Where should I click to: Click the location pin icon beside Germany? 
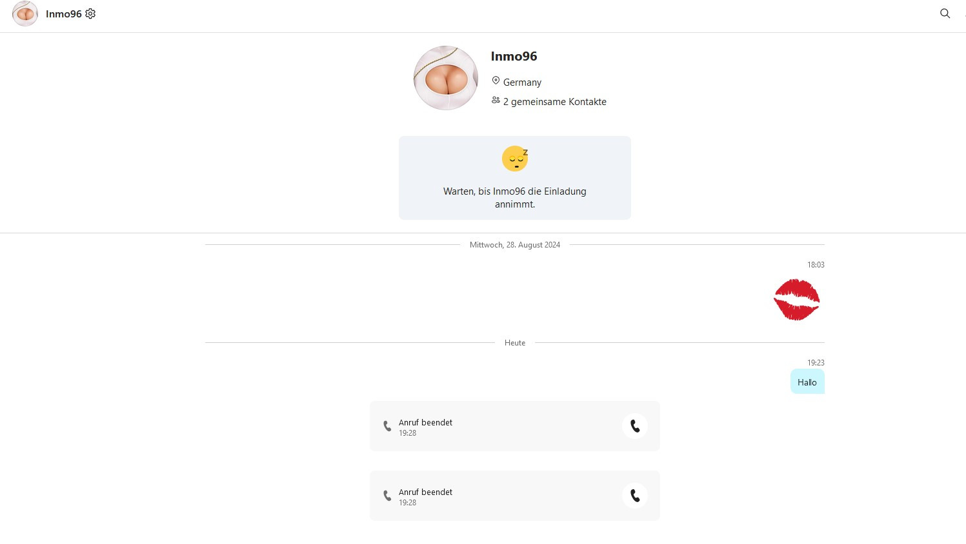[x=496, y=81]
